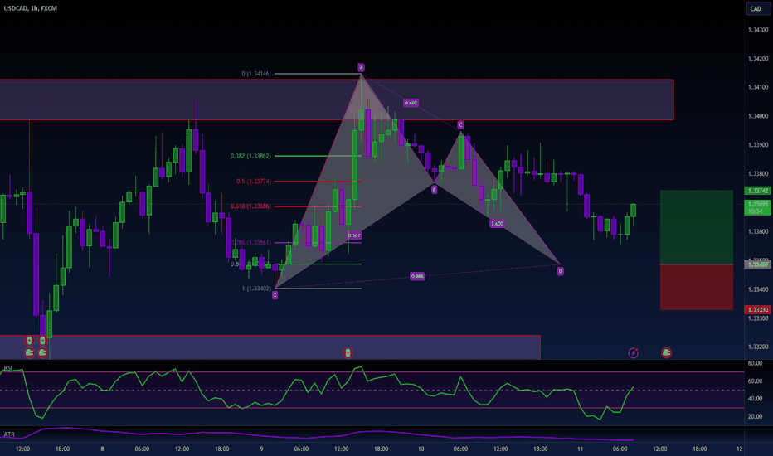Select the Fibonacci 0.382 (1.33862) level label
Viewport: 773px width, 456px height.
250,156
